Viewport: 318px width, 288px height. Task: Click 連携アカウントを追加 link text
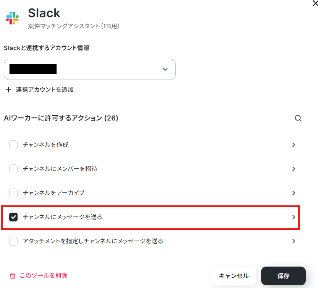point(45,90)
